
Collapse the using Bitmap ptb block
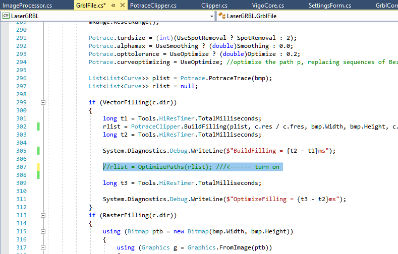coord(43,231)
